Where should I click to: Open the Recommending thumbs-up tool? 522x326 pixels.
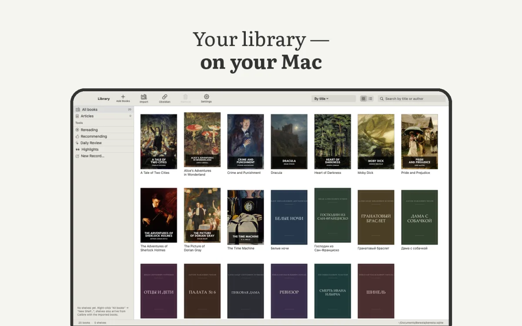104,136
